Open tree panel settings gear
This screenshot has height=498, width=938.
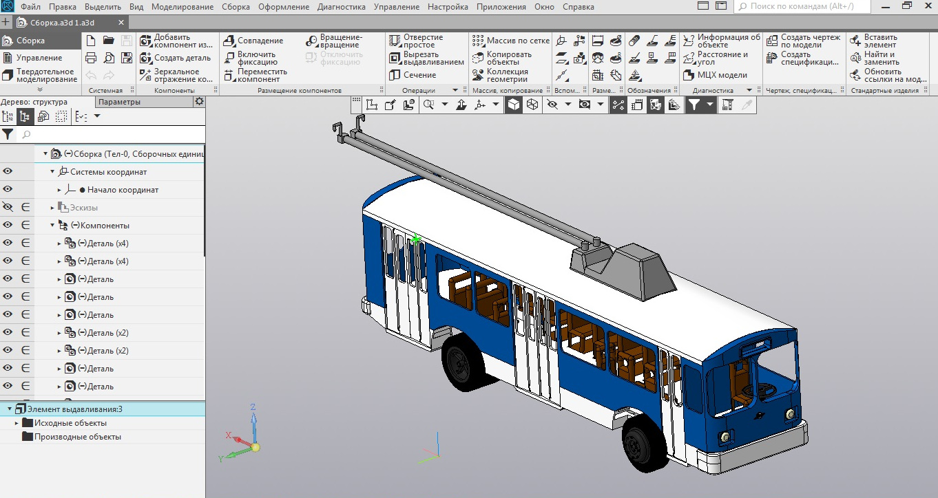[199, 102]
